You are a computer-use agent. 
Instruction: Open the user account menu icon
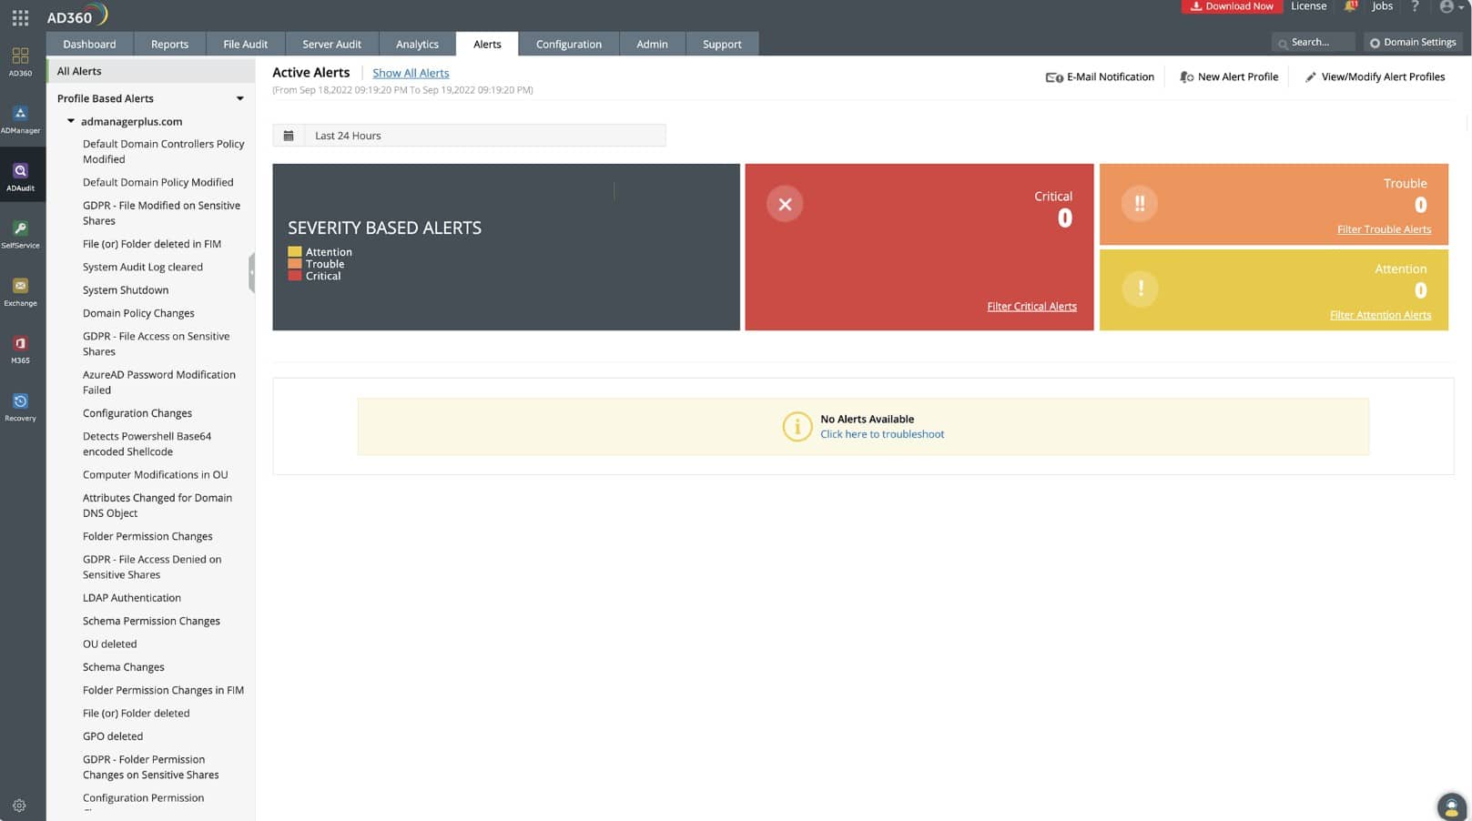pyautogui.click(x=1450, y=6)
